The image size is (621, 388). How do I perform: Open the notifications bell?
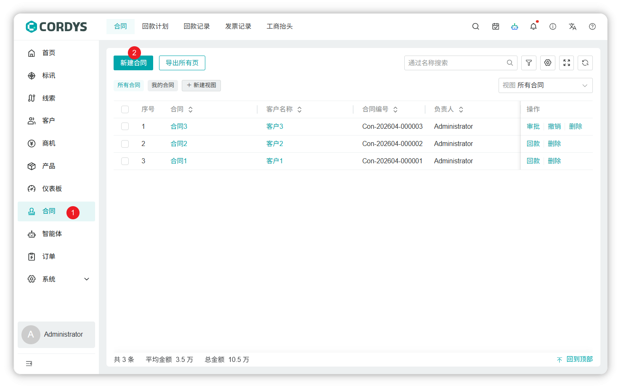point(533,27)
